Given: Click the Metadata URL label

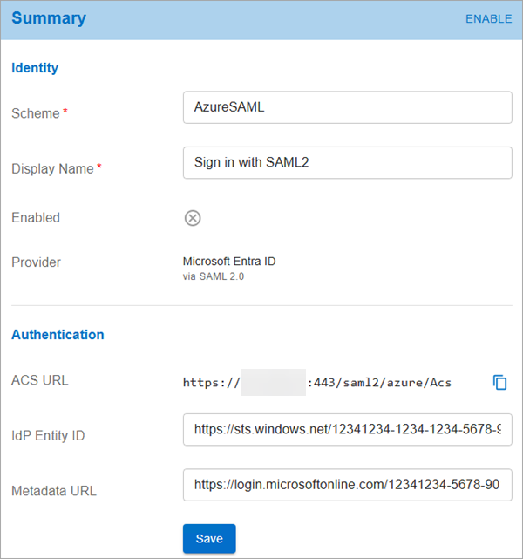Looking at the screenshot, I should 54,491.
